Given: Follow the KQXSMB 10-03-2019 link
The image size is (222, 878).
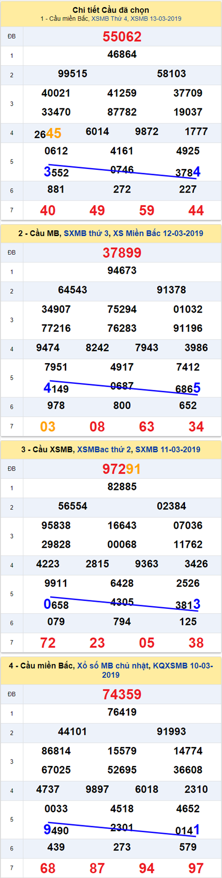Looking at the screenshot, I should coord(157,671).
